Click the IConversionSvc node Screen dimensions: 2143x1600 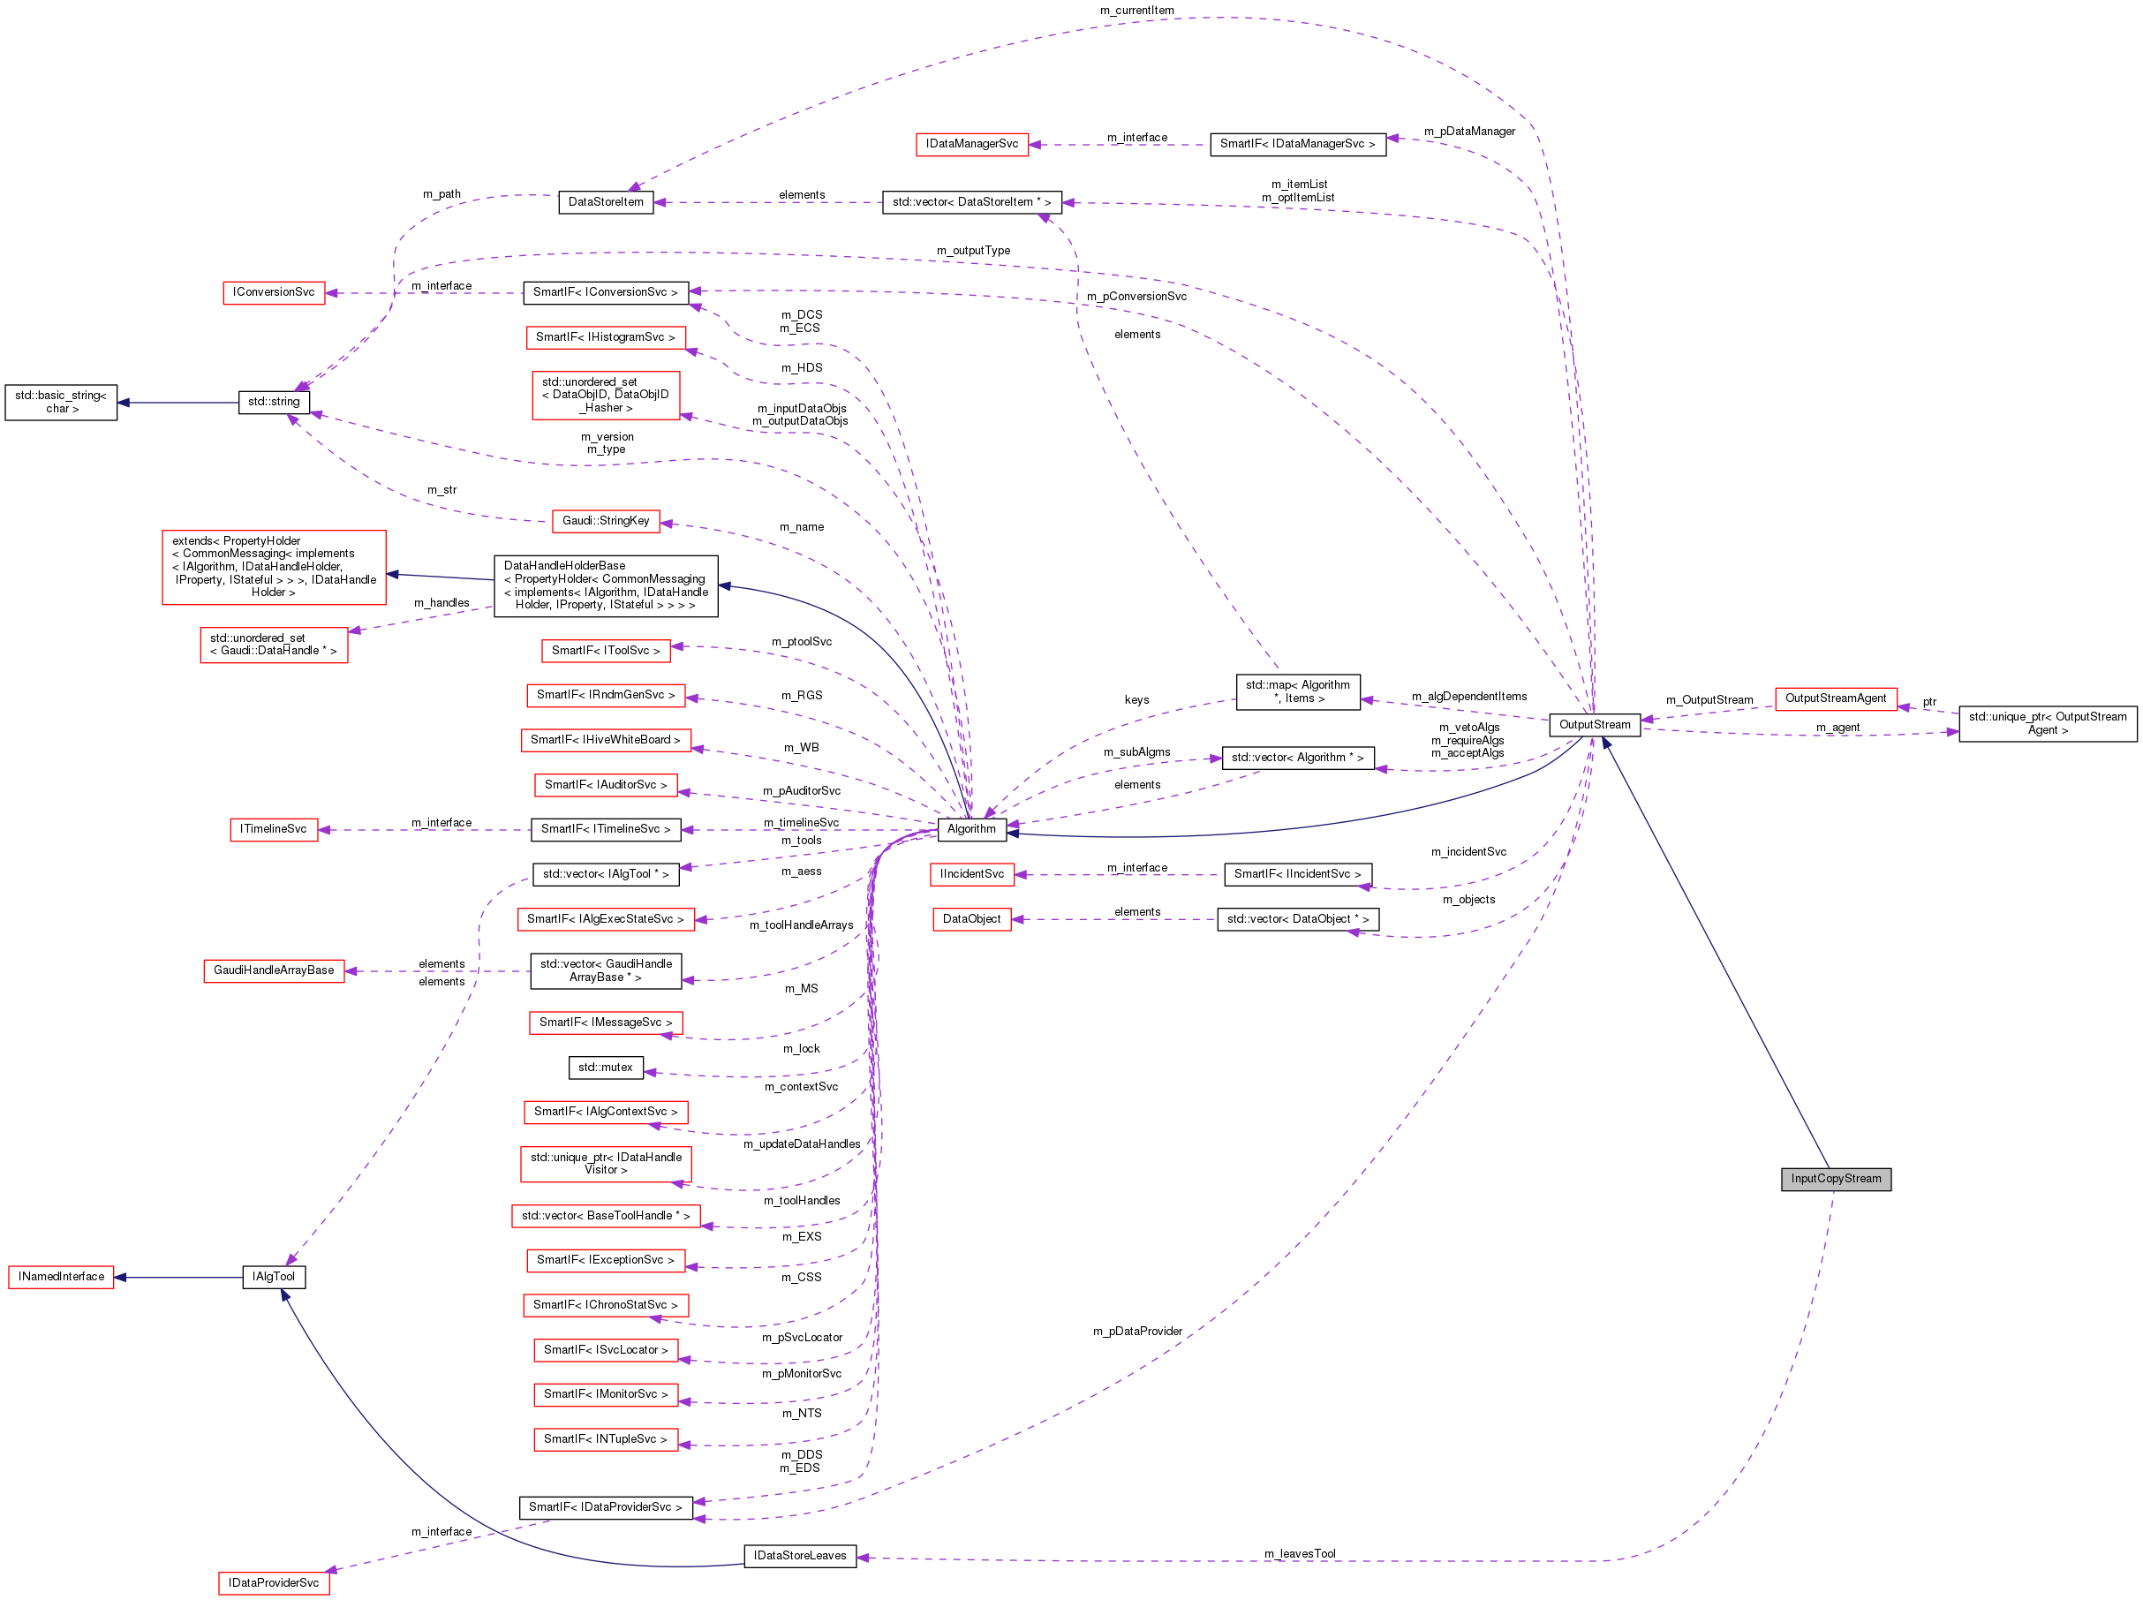pyautogui.click(x=274, y=291)
